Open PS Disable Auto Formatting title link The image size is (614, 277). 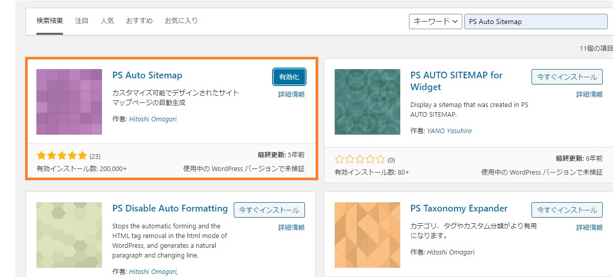[170, 208]
